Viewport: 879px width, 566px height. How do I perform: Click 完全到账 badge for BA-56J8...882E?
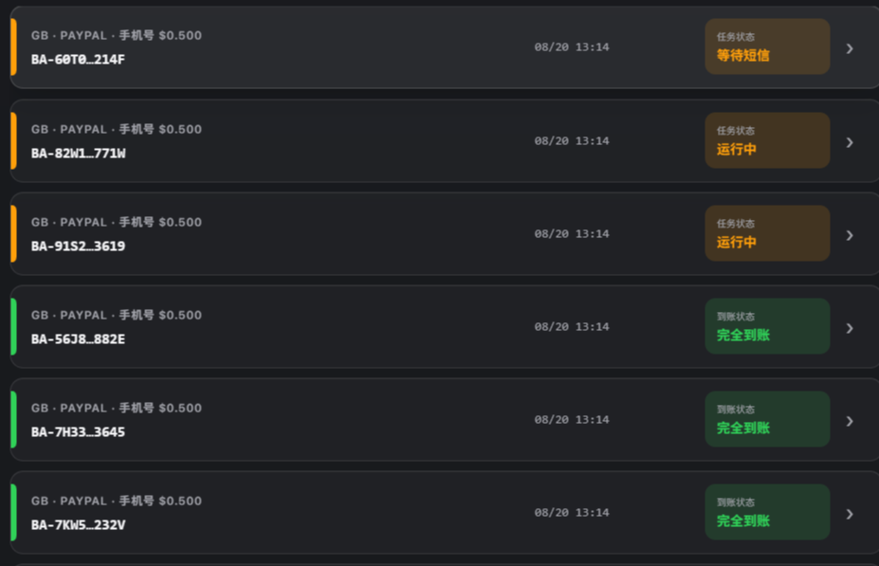tap(767, 326)
